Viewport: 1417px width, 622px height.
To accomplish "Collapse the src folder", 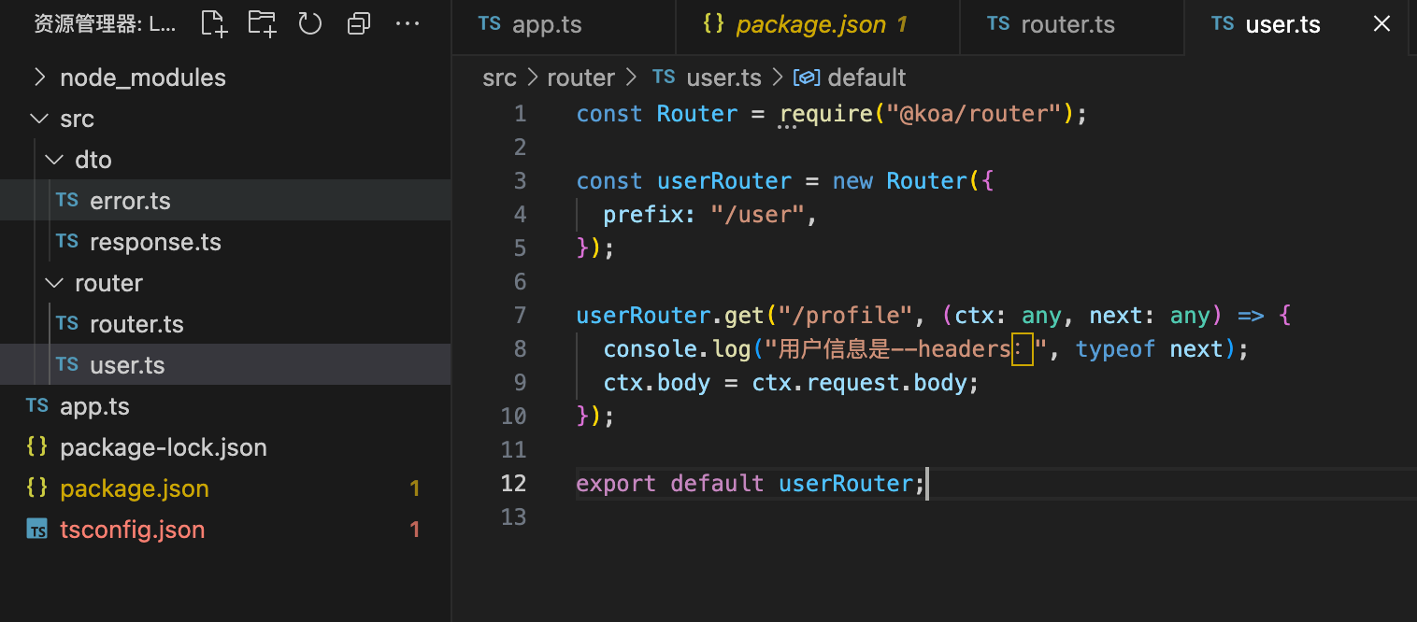I will coord(38,118).
